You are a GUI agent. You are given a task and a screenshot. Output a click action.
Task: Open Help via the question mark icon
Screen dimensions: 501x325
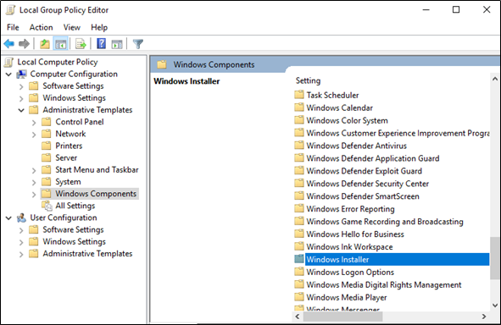pos(101,43)
